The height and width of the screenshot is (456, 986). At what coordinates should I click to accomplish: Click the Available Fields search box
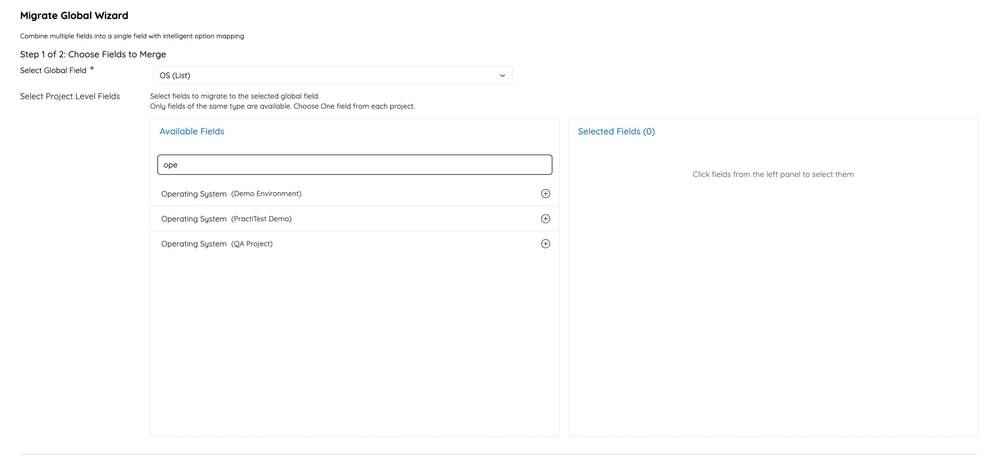354,165
